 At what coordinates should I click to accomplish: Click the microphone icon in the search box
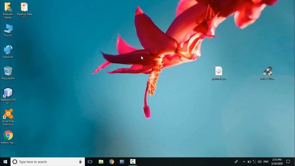pyautogui.click(x=80, y=162)
